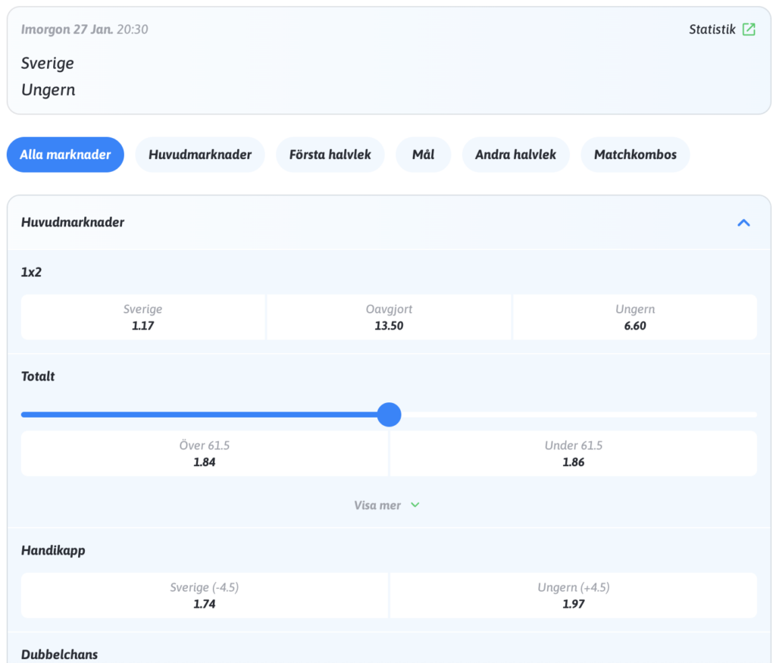
Task: Expand more totals with Visa mer
Action: pyautogui.click(x=377, y=505)
